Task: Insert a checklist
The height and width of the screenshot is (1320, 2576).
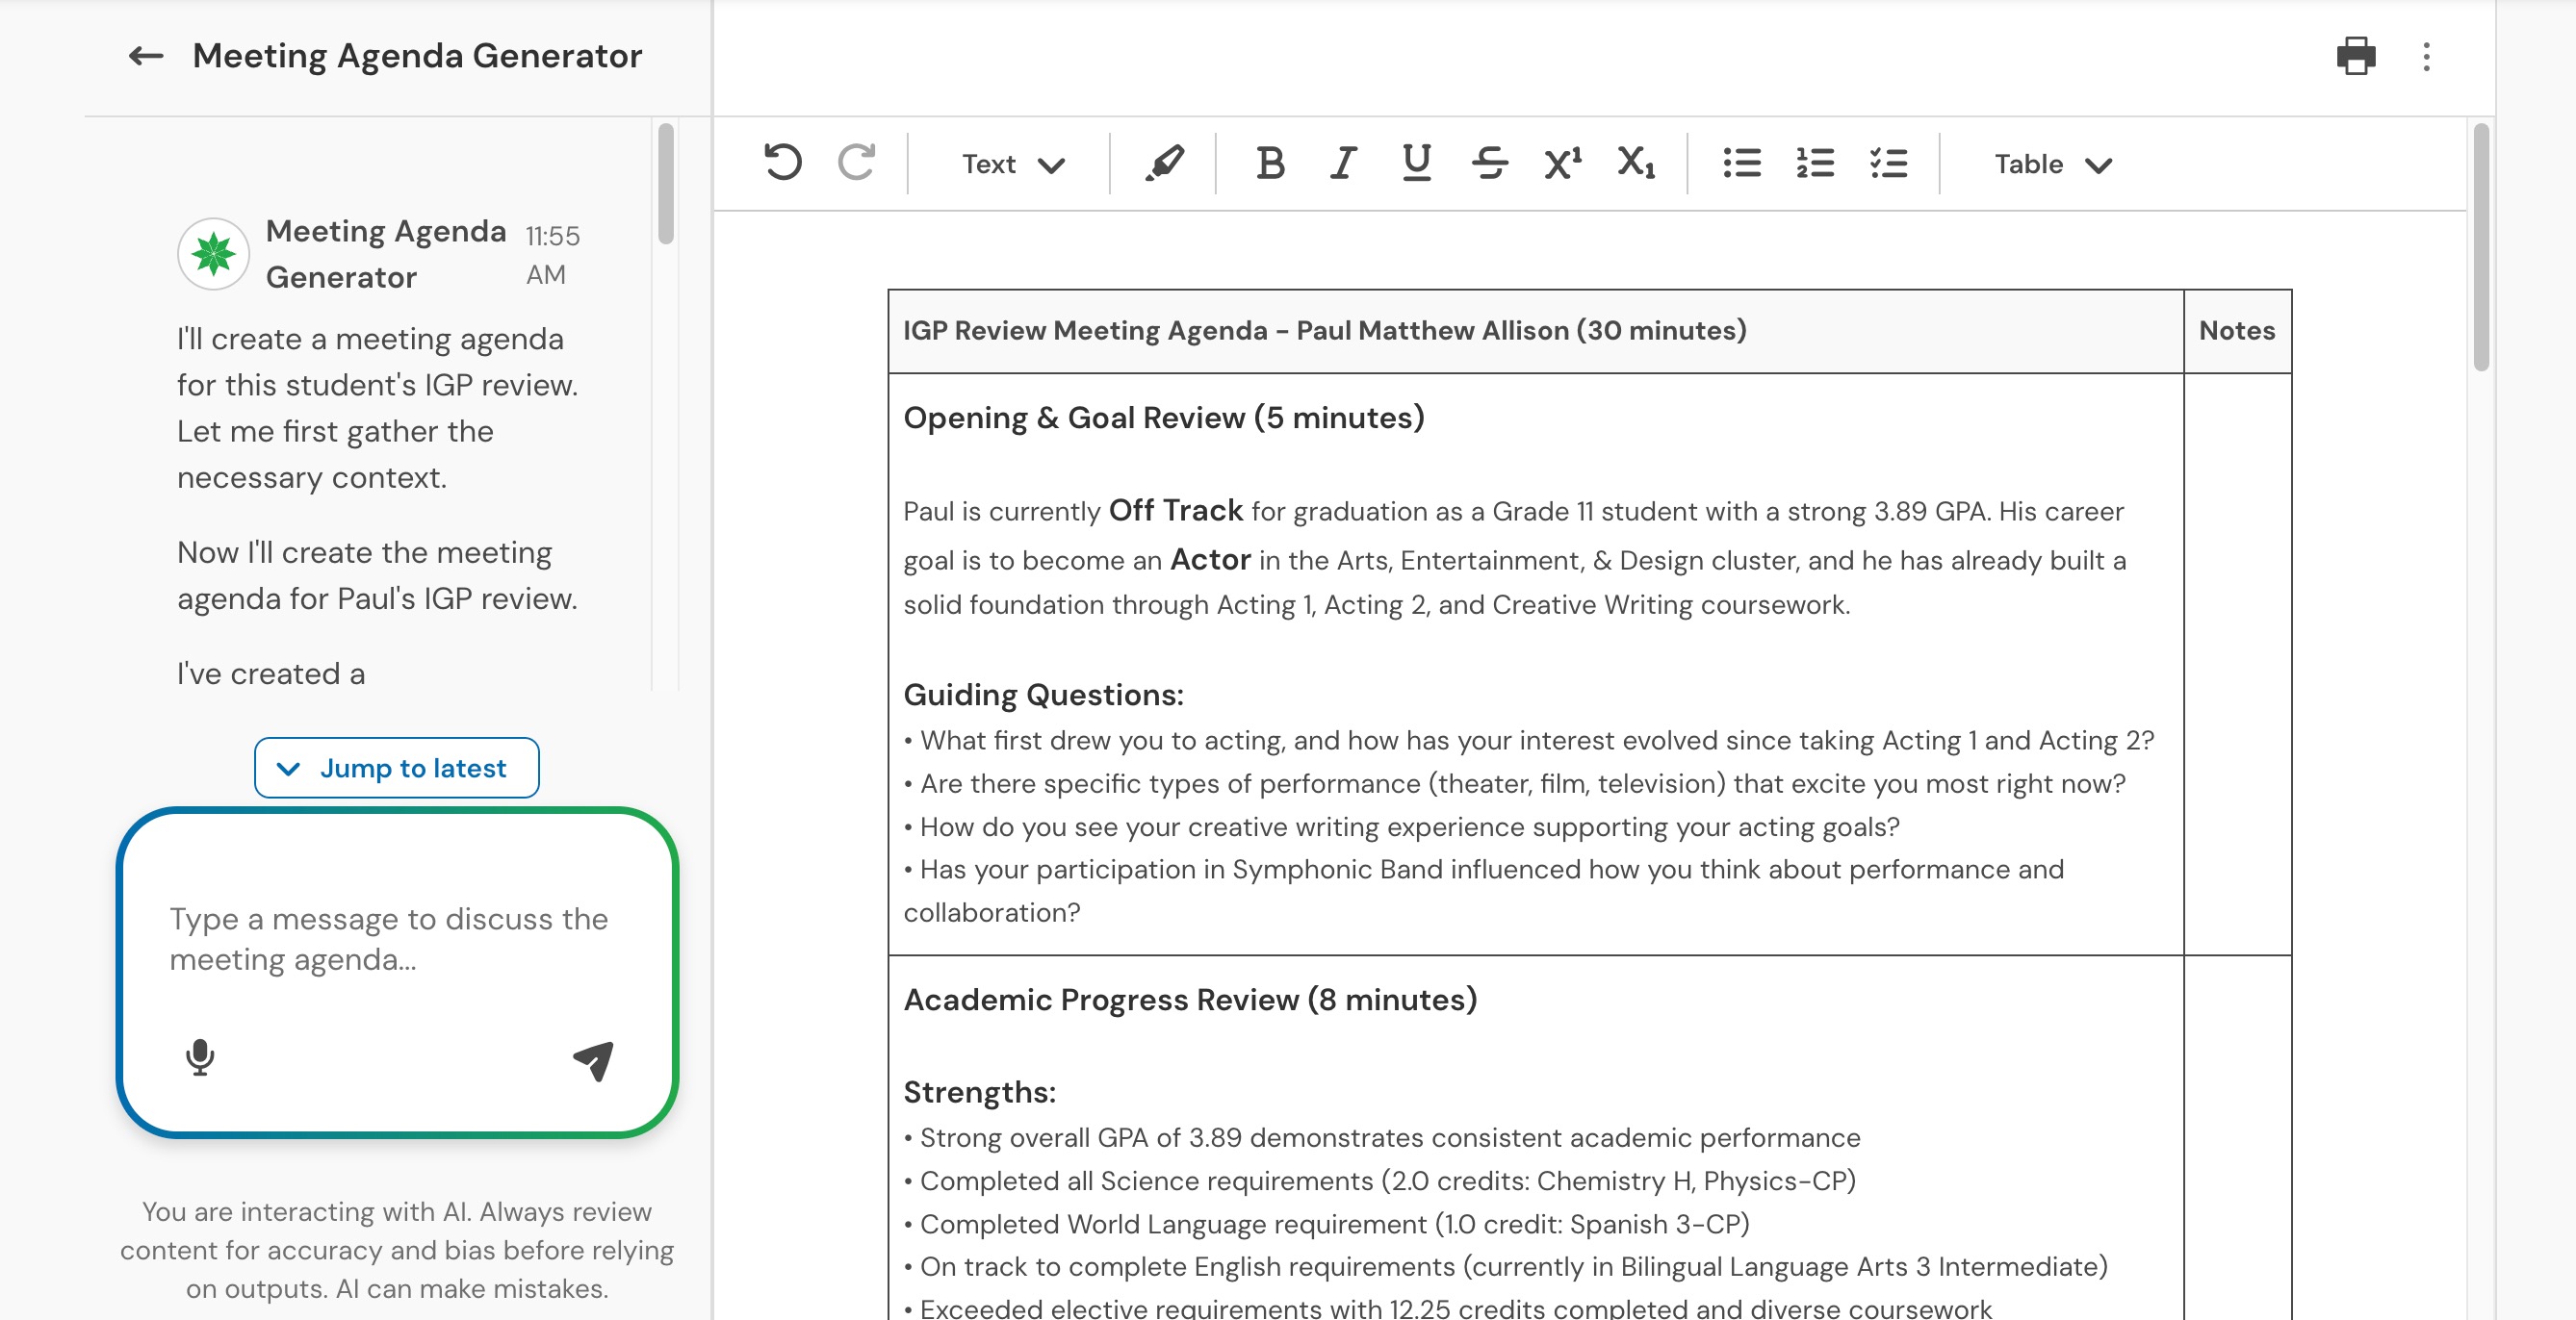Action: [x=1888, y=163]
